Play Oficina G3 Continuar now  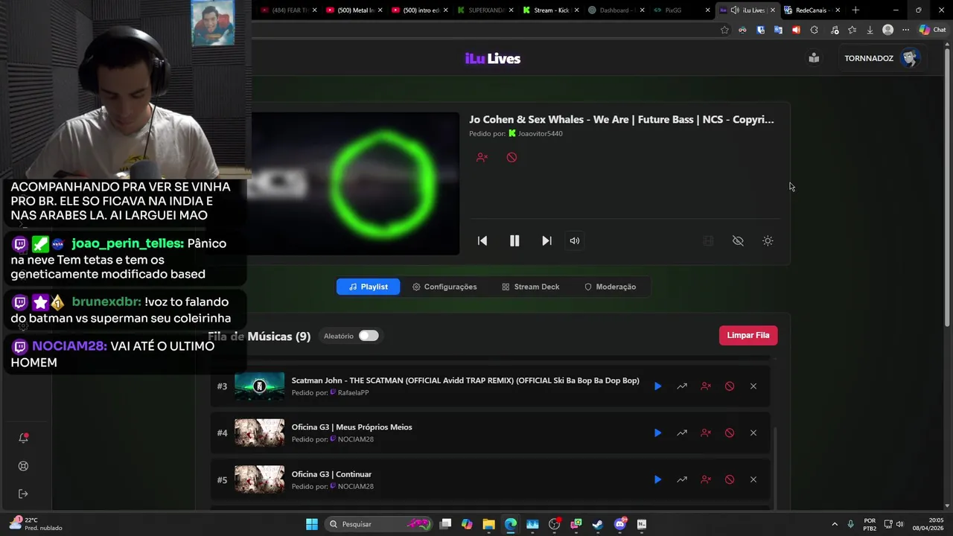[x=657, y=479]
